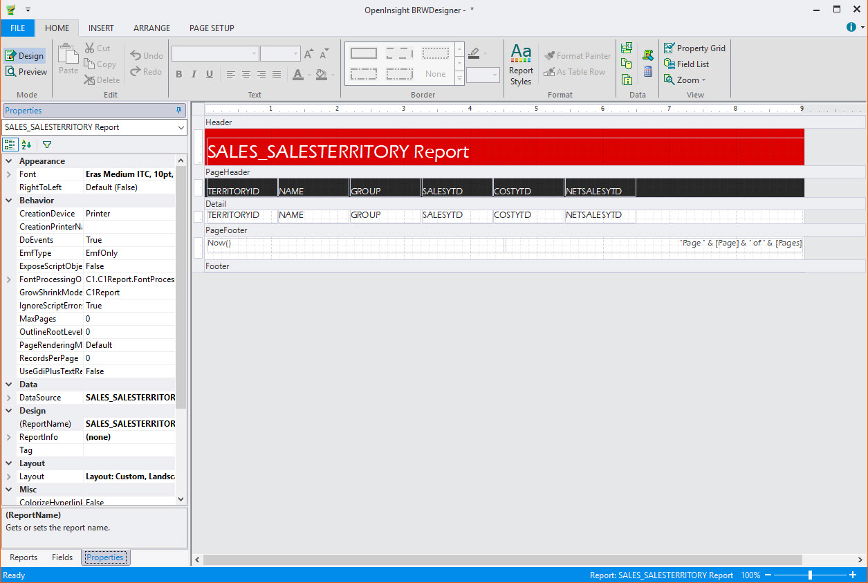Click the Delete command
The width and height of the screenshot is (868, 583).
(102, 80)
